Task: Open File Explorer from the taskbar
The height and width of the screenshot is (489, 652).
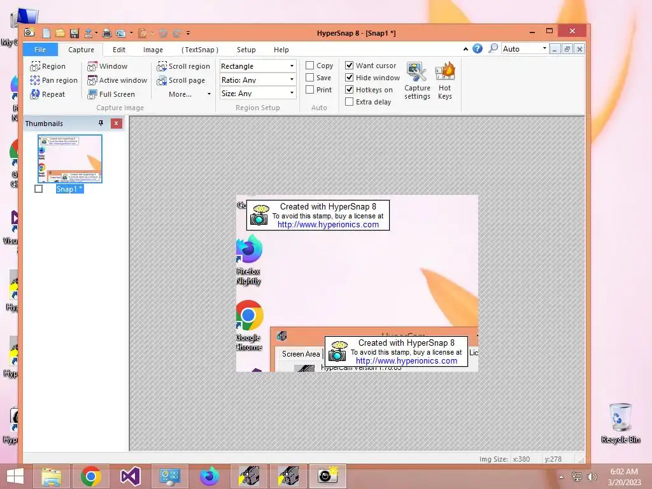Action: tap(52, 476)
